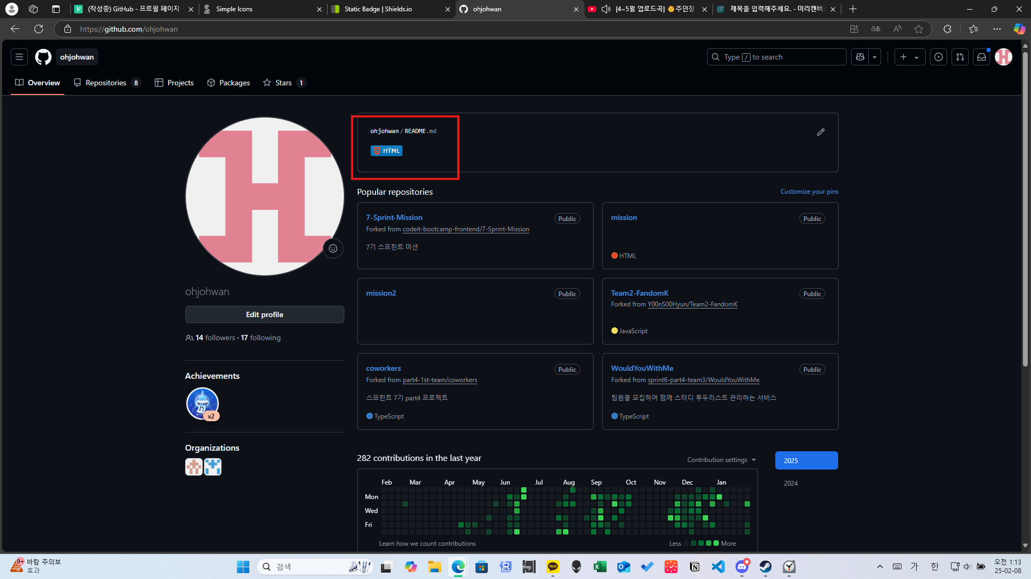Screen dimensions: 1031x579
Task: Open the WouldYouWithMe repository
Action: (x=642, y=368)
